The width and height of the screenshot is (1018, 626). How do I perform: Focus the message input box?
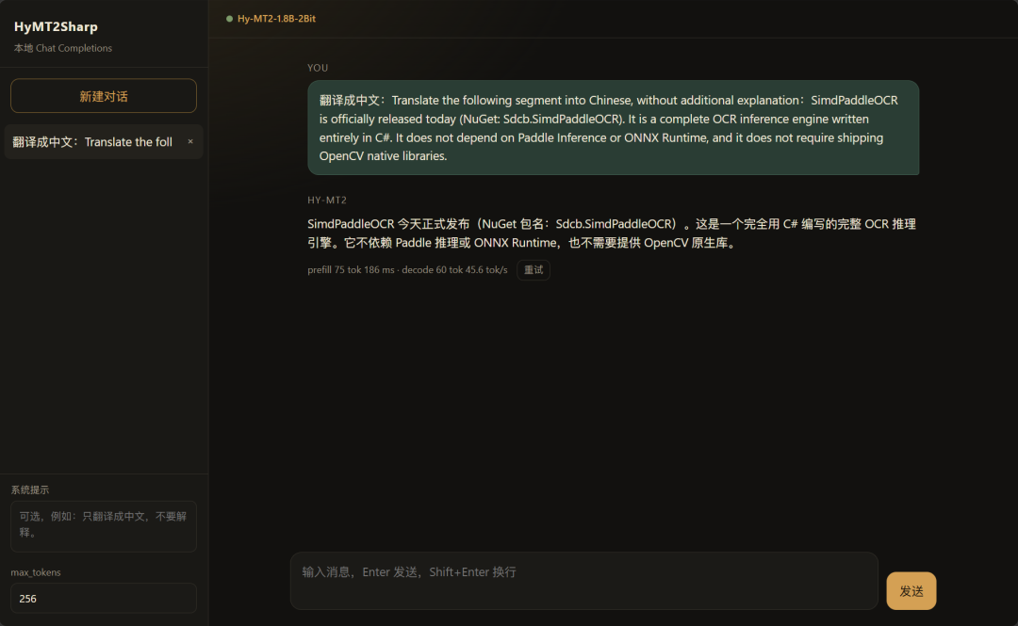click(583, 581)
